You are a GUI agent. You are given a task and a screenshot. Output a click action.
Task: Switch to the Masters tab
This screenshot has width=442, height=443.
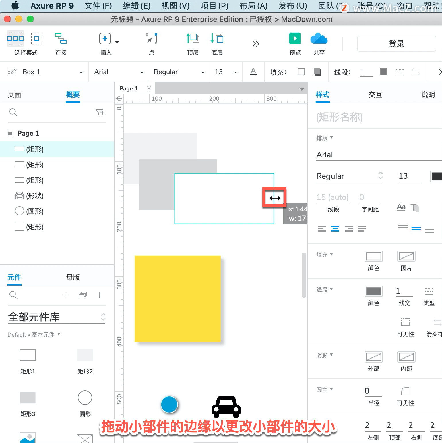coord(73,277)
